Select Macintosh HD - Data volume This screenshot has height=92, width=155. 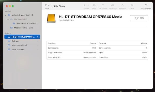(x=22, y=28)
